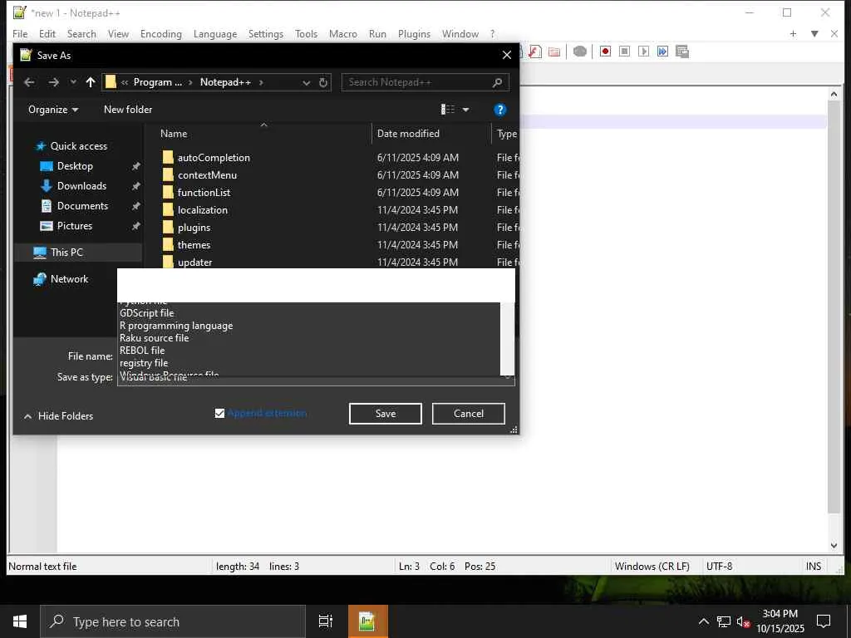Open network status tray icon

[724, 621]
